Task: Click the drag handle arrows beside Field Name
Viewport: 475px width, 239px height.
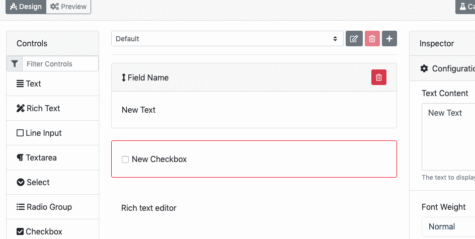Action: 124,77
